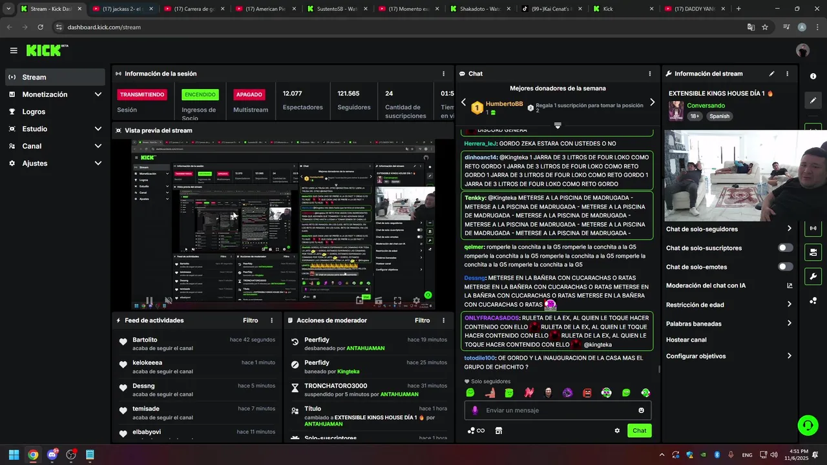Switch to the SustentoSB browser tab
Viewport: 827px width, 465px height.
click(337, 9)
